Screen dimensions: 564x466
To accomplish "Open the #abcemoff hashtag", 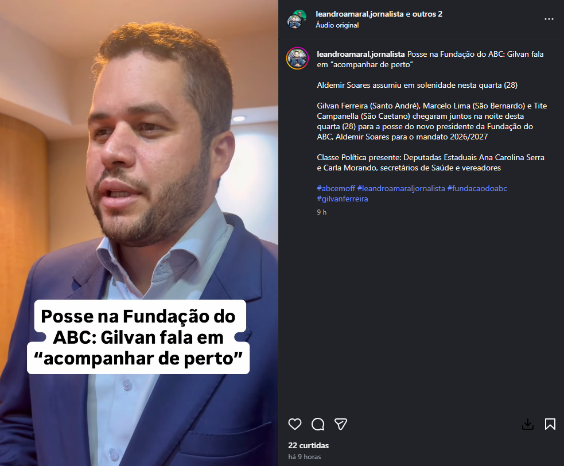I will tap(336, 189).
